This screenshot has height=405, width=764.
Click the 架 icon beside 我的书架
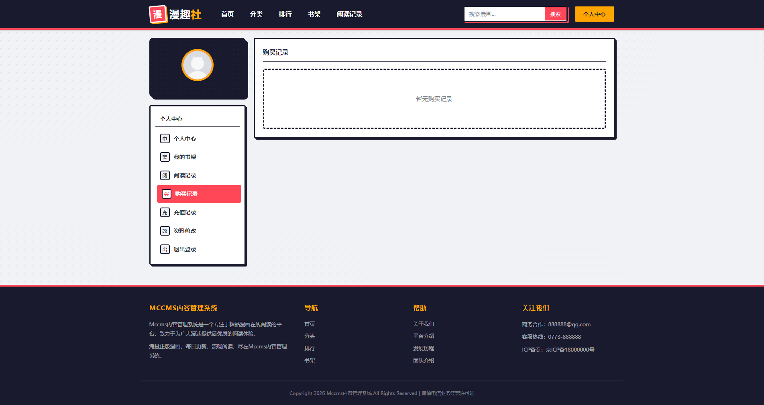165,157
